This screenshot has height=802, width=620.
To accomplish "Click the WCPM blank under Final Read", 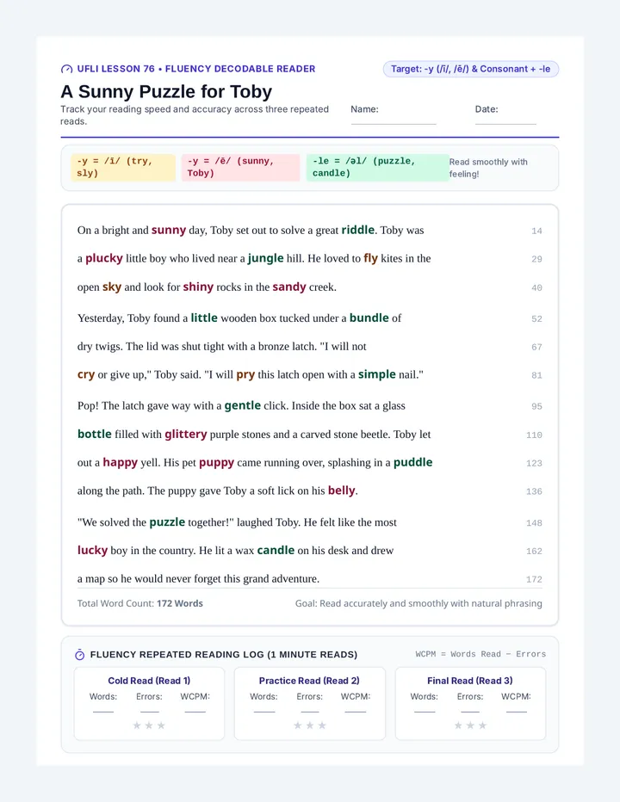I will [517, 709].
